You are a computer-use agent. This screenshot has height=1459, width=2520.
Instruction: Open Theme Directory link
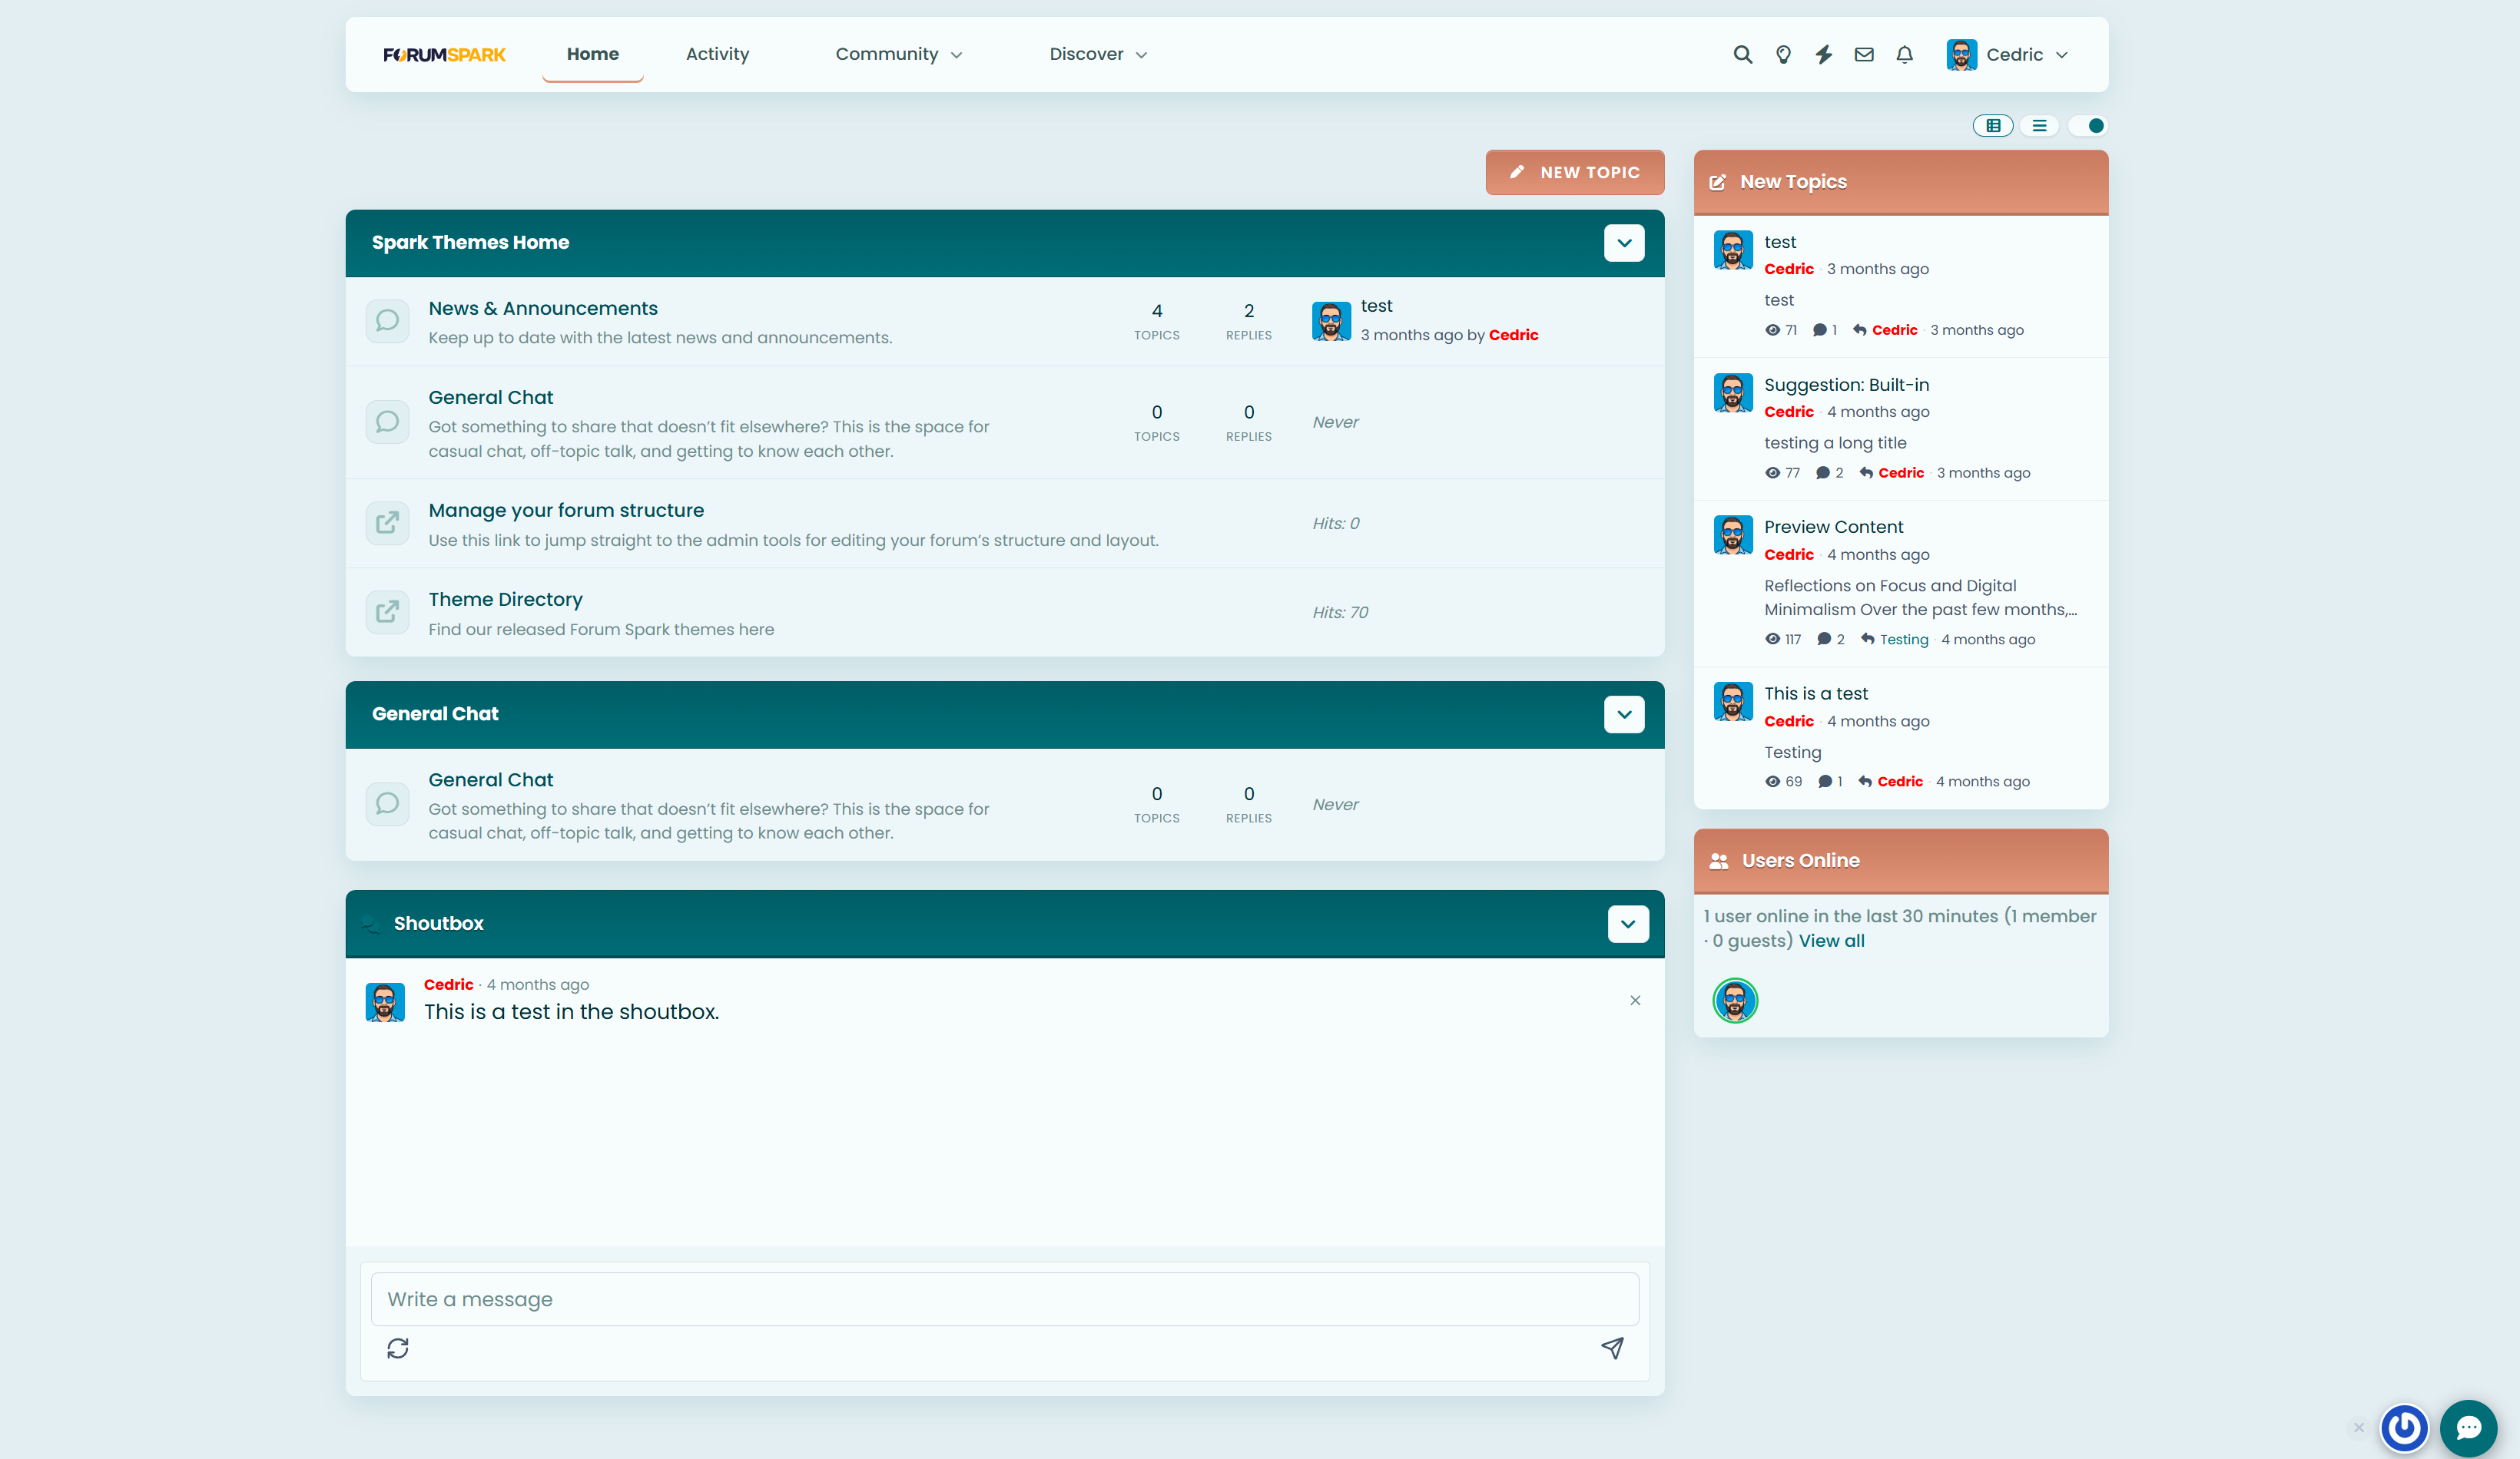pyautogui.click(x=505, y=600)
